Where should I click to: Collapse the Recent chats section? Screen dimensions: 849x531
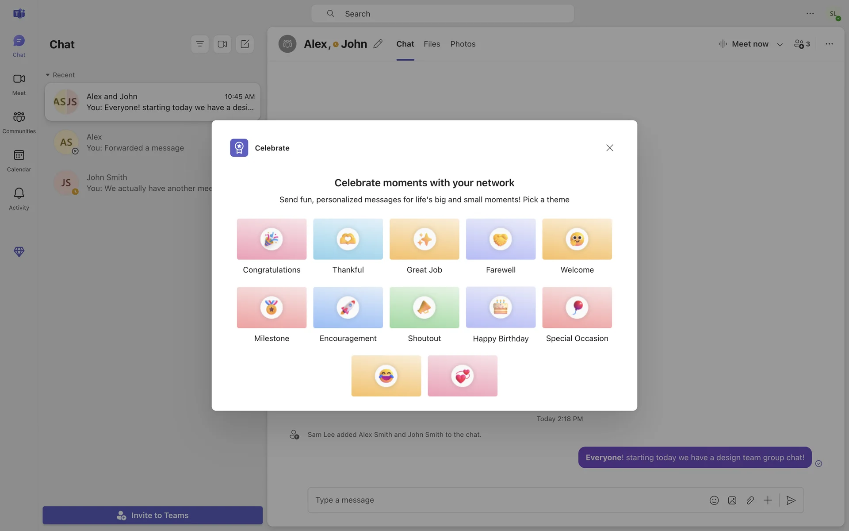(48, 75)
